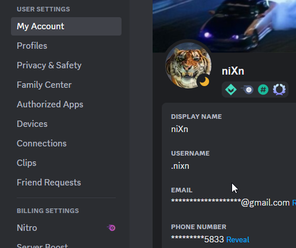Click the idle moon status indicator

point(204,81)
